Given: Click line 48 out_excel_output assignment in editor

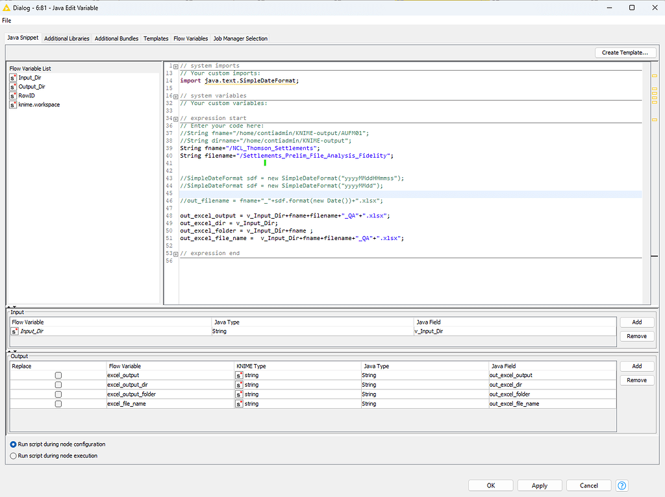Looking at the screenshot, I should click(284, 215).
